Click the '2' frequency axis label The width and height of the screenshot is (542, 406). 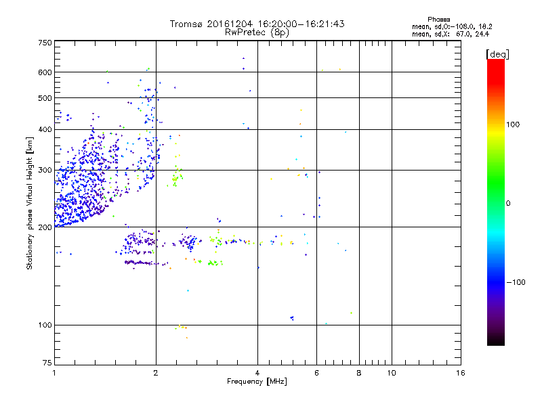pyautogui.click(x=156, y=373)
